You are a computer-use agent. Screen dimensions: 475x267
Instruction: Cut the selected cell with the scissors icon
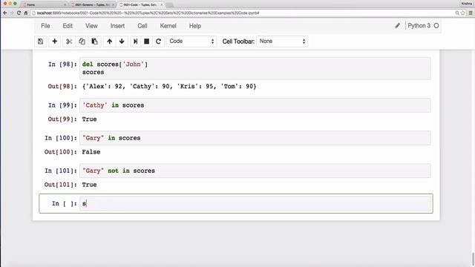pos(69,42)
